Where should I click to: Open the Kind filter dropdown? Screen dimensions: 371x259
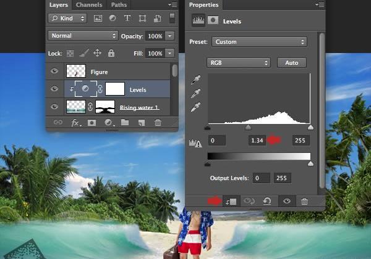click(67, 18)
